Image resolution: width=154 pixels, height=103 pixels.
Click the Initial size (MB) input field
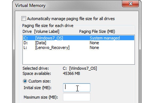77,88
